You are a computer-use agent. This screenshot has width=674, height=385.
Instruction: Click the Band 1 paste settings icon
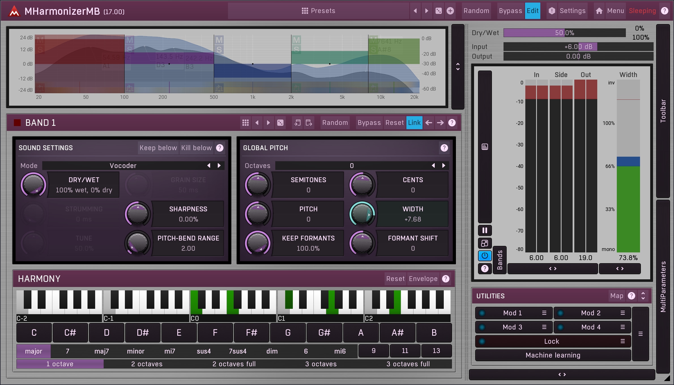(309, 123)
